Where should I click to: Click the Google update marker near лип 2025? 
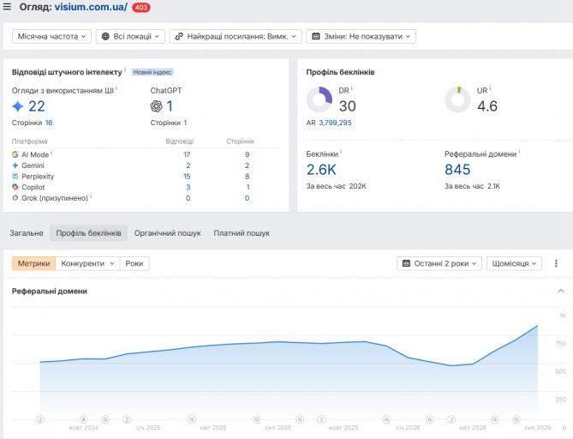pos(257,419)
